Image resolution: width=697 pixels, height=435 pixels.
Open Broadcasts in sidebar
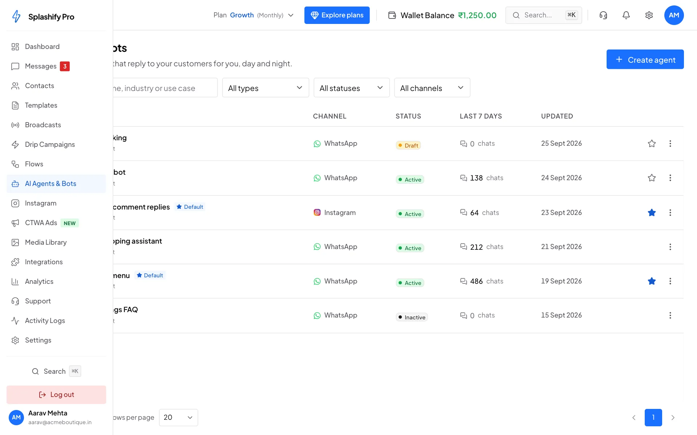[x=56, y=125]
